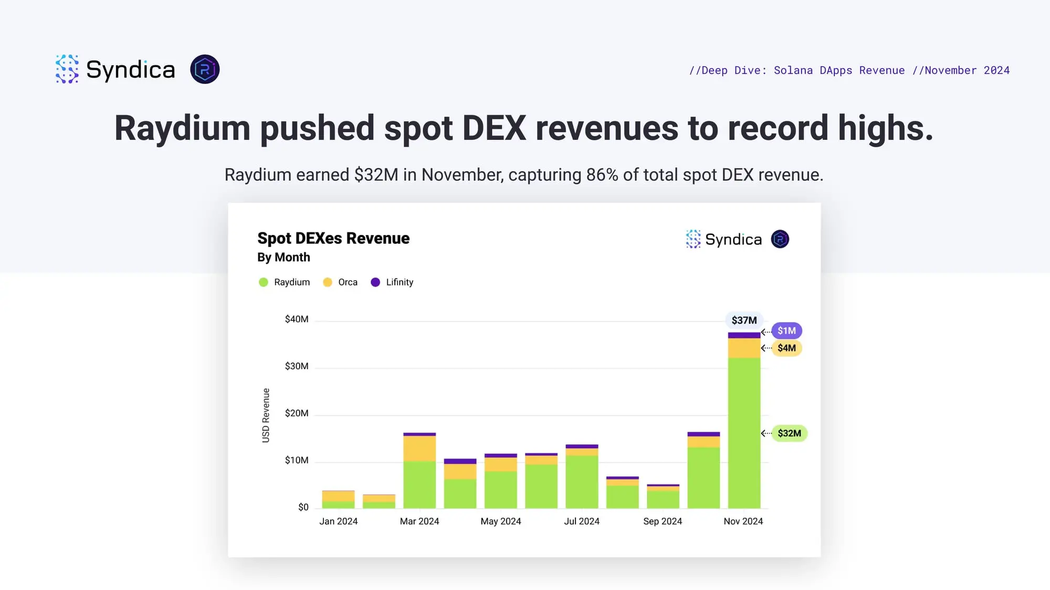Click the Sep 2024 axis label
The width and height of the screenshot is (1050, 590).
click(662, 521)
